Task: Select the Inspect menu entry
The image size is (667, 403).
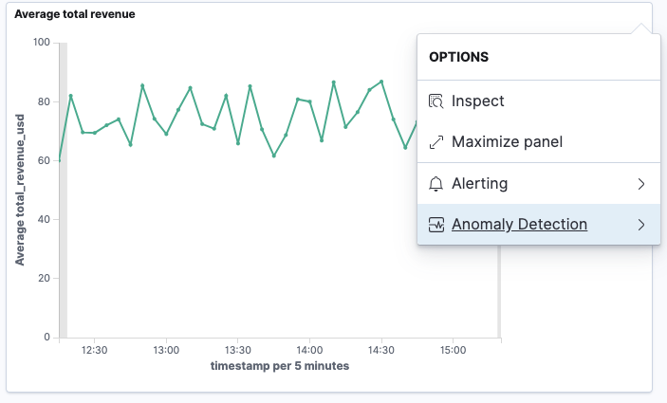Action: 539,101
